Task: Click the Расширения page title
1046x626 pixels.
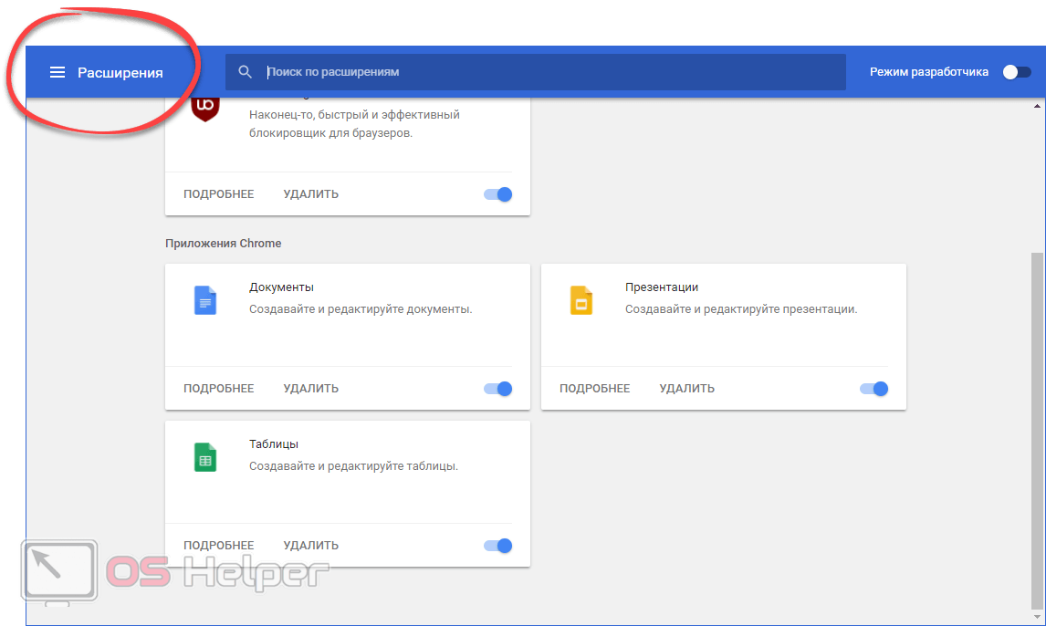Action: click(x=120, y=73)
